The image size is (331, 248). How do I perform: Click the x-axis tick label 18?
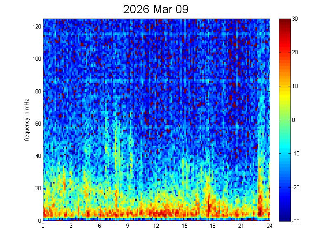tap(213, 226)
